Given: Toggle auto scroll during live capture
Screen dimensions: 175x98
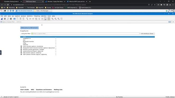Looking at the screenshot, I should click(45, 19).
